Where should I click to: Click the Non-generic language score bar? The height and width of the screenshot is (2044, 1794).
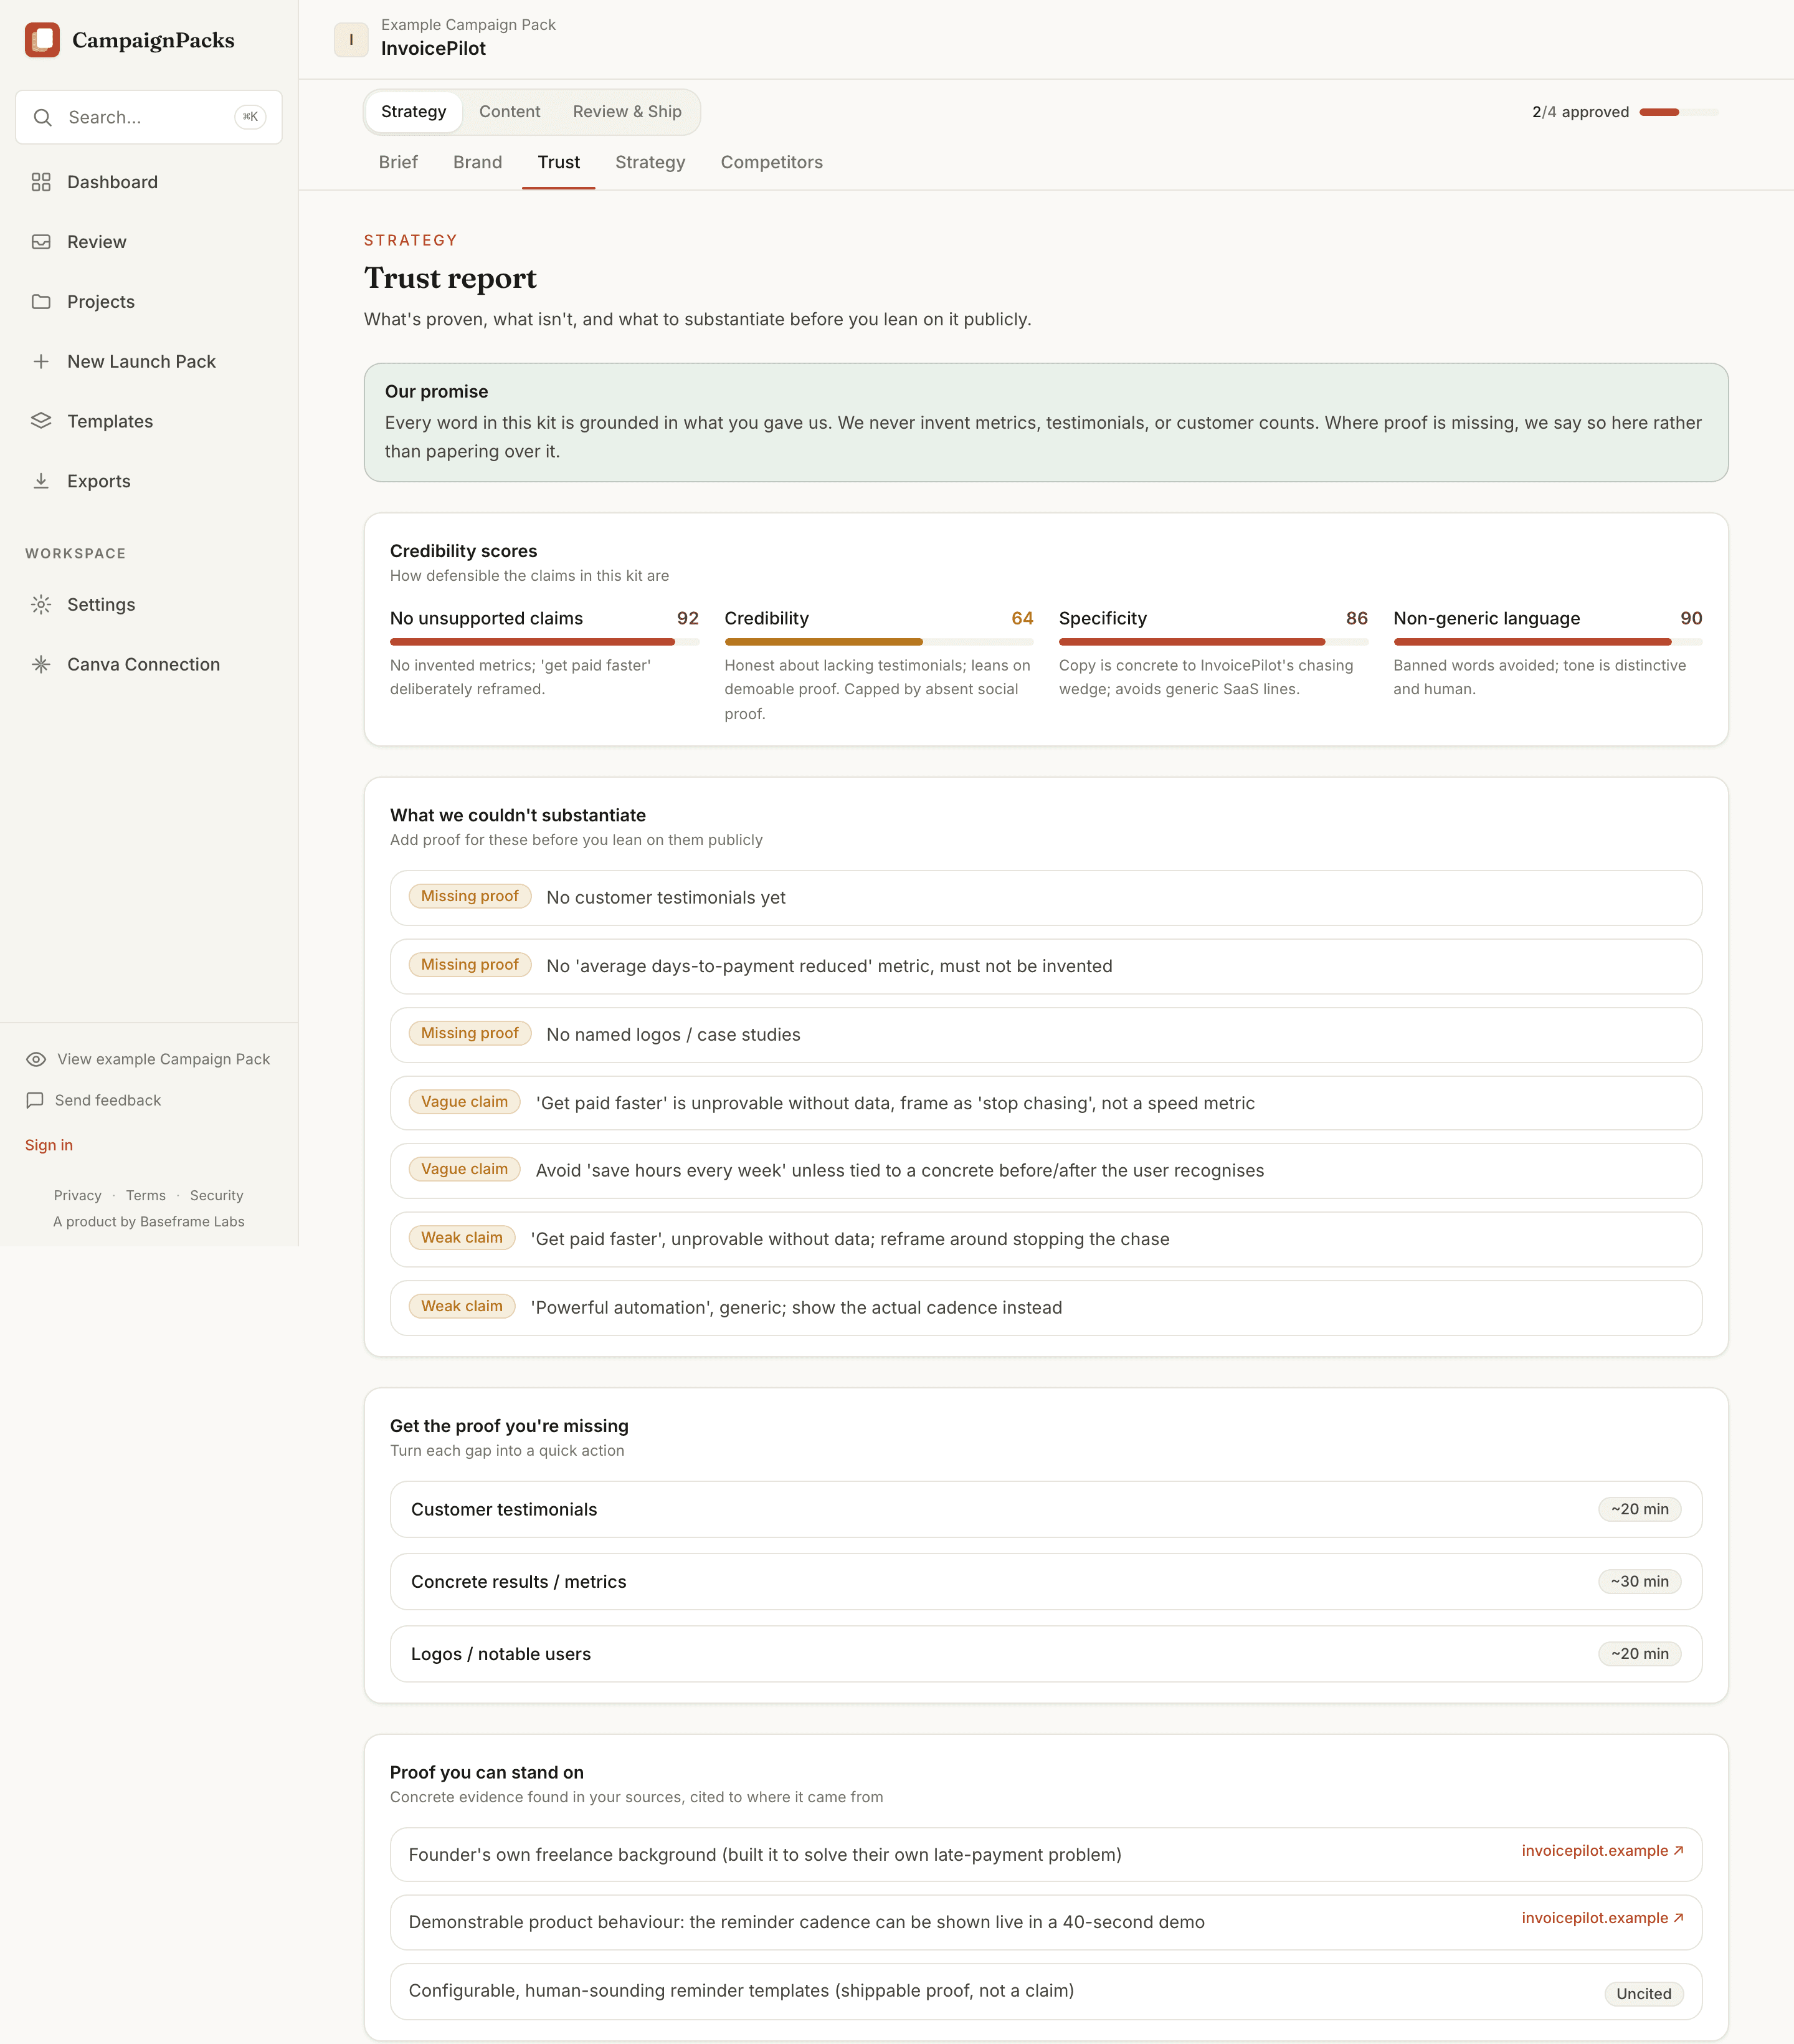[x=1547, y=642]
